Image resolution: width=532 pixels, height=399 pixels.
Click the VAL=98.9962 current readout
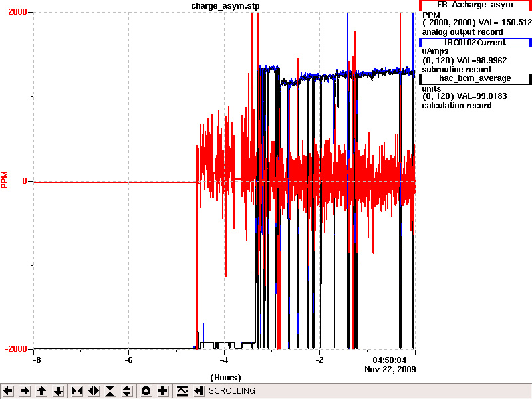481,61
